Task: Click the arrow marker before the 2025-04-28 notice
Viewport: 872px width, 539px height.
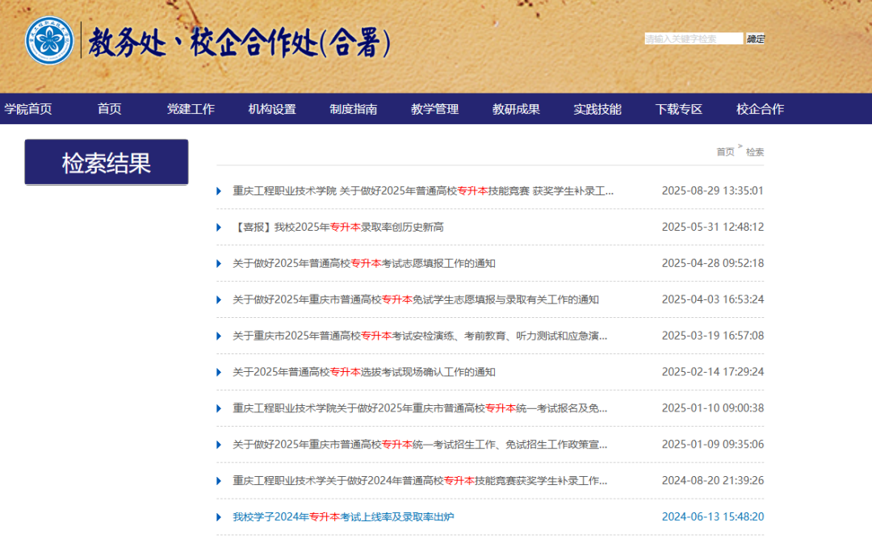Action: coord(218,263)
